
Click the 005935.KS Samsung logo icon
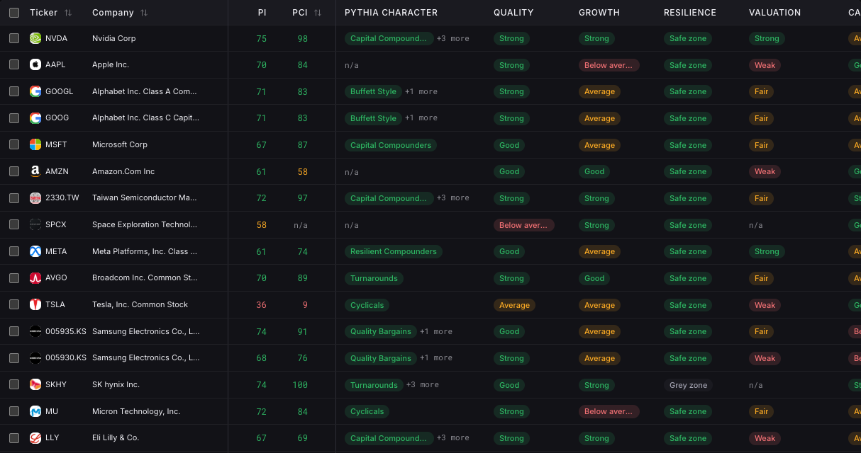[35, 331]
